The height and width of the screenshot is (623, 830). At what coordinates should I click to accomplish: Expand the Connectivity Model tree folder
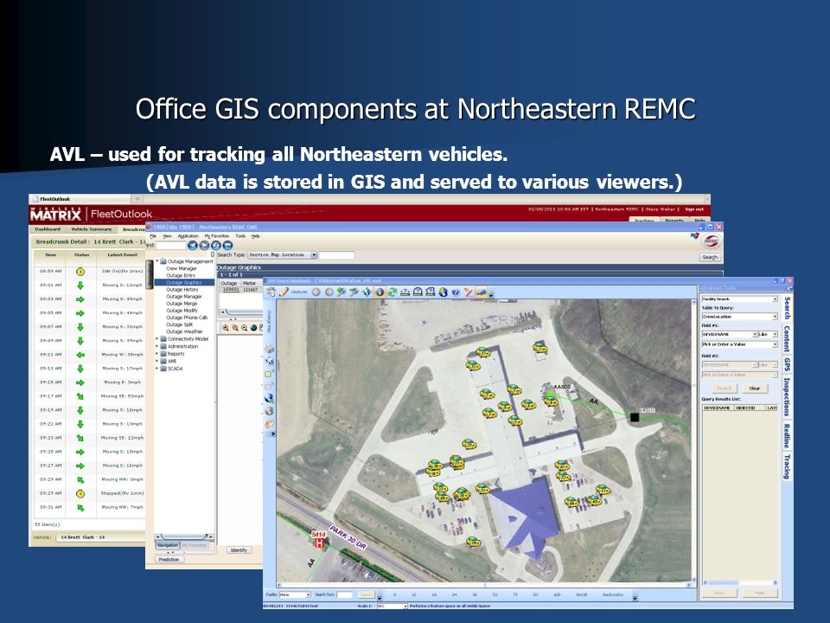(157, 338)
